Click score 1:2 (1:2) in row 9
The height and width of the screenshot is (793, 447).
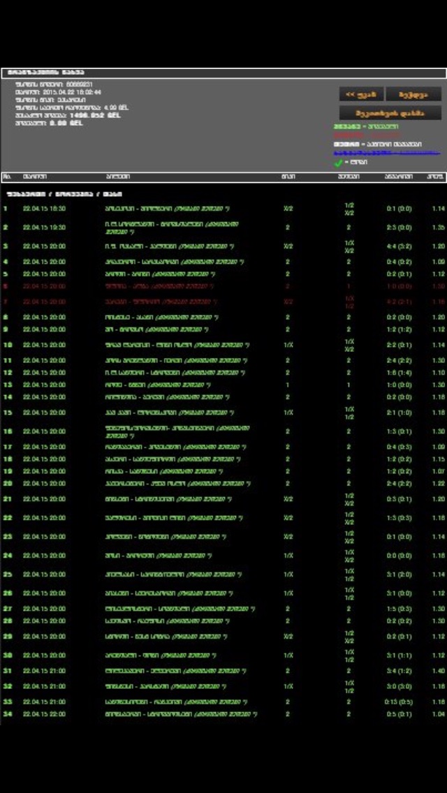click(x=399, y=329)
